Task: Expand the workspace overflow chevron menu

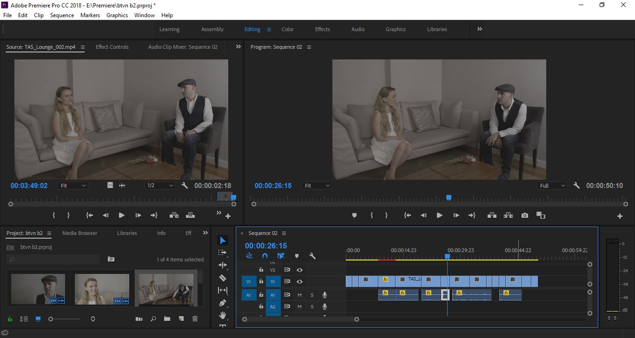Action: 480,29
